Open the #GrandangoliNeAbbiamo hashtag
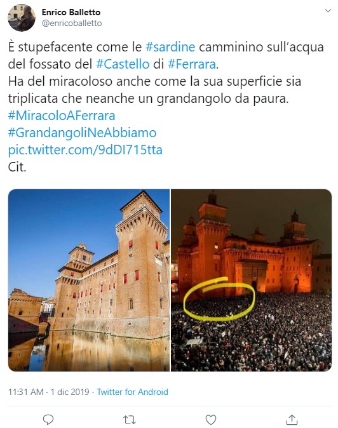This screenshot has height=428, width=338. pos(82,133)
